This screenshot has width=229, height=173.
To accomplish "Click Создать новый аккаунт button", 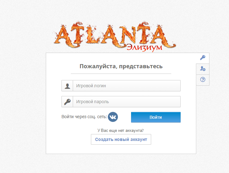I will 121,139.
